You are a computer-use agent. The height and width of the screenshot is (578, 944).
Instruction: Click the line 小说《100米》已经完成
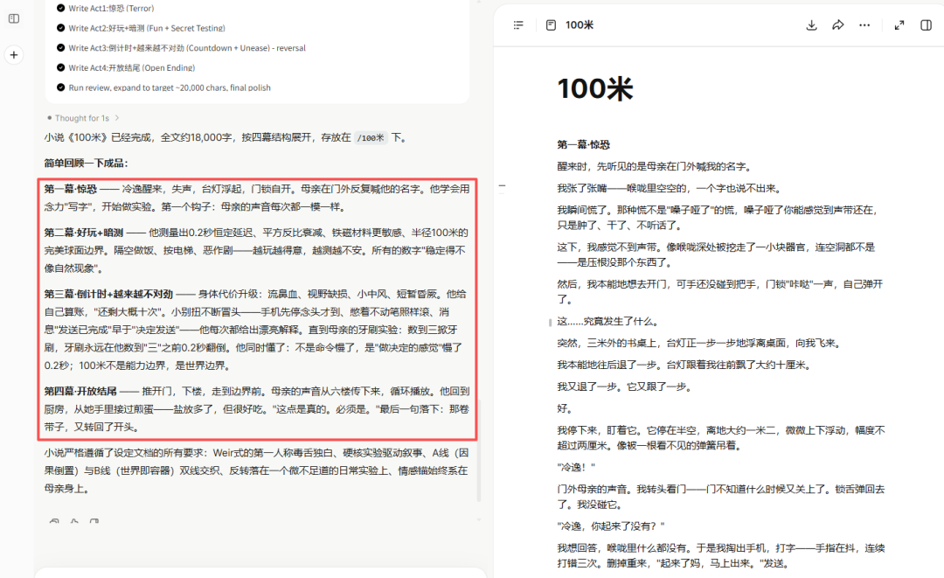coord(227,138)
